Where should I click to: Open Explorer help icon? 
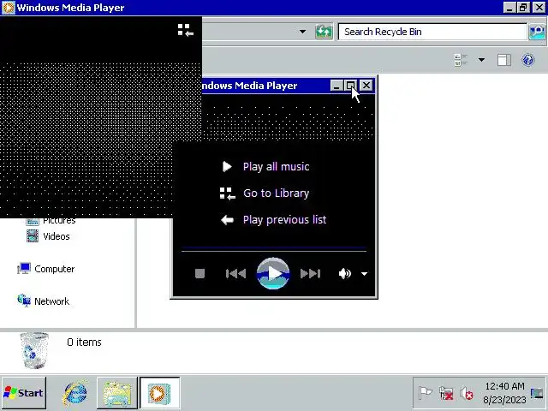click(x=528, y=60)
